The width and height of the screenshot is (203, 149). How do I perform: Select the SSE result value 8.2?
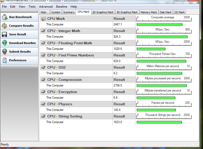(115, 73)
